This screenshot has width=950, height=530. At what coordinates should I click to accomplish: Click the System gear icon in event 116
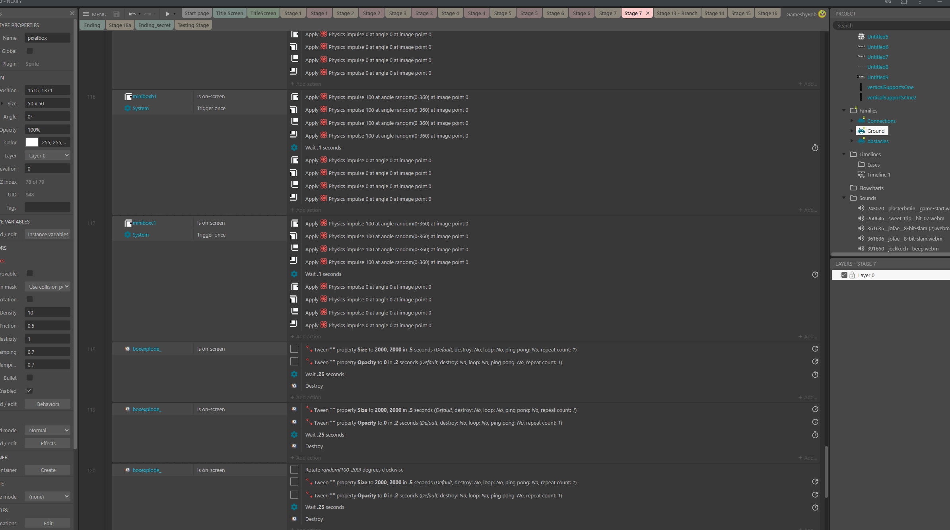click(x=127, y=108)
